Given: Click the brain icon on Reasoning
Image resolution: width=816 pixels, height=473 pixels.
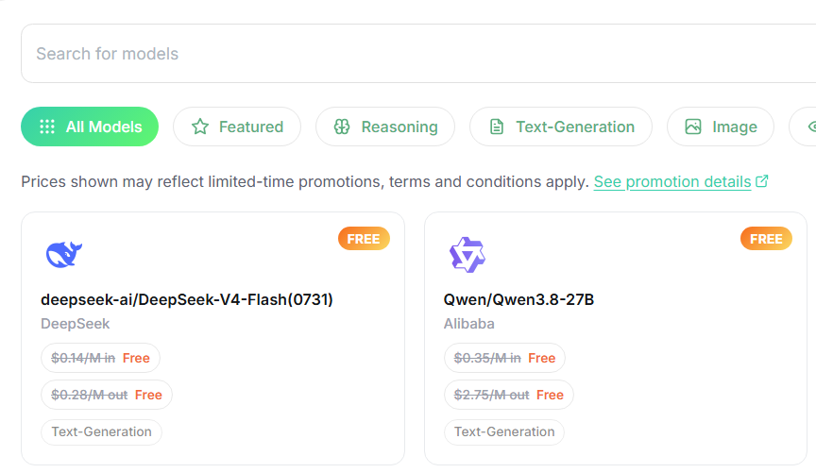Looking at the screenshot, I should click(342, 127).
